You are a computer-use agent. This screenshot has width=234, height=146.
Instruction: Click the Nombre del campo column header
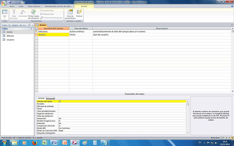pyautogui.click(x=54, y=29)
